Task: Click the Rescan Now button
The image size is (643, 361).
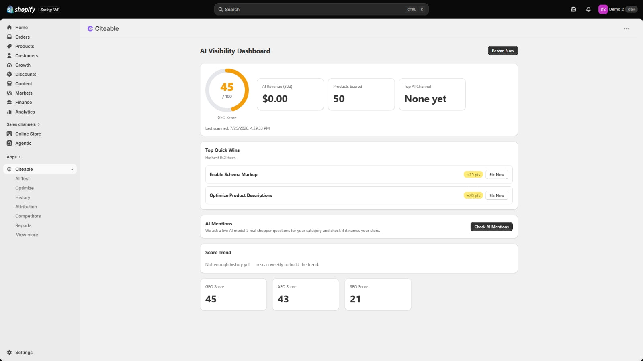Action: tap(503, 51)
